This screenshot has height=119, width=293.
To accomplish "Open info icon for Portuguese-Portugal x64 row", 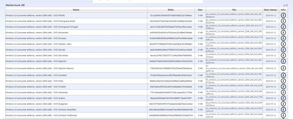I will pyautogui.click(x=283, y=27).
